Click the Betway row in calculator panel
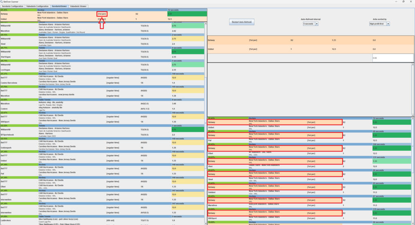415x225 pixels. click(x=310, y=40)
